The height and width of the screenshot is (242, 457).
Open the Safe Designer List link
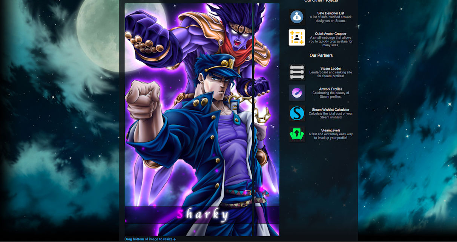pyautogui.click(x=331, y=13)
